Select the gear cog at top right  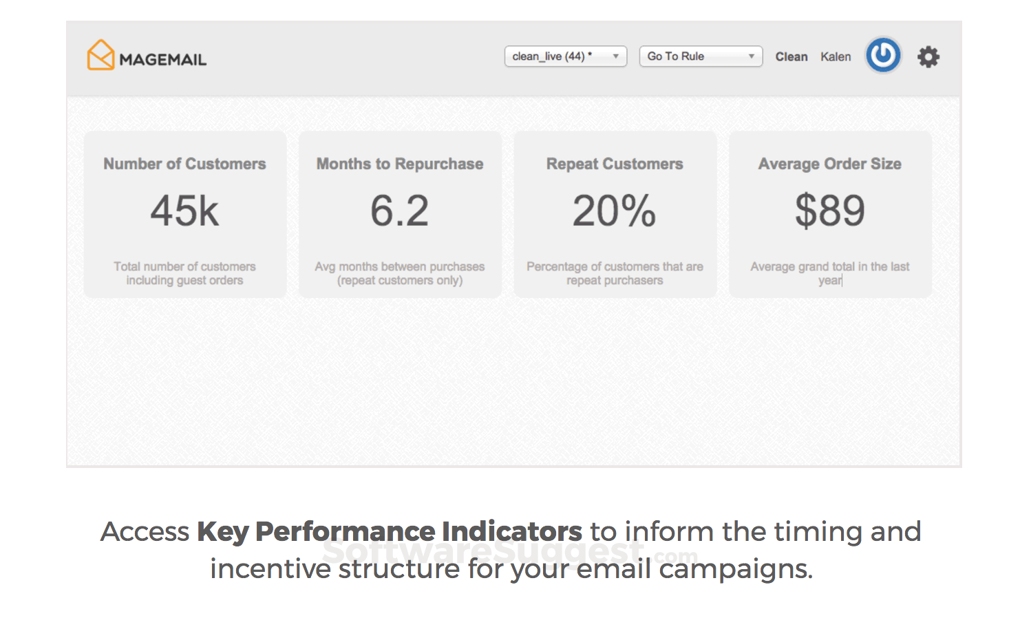[928, 56]
